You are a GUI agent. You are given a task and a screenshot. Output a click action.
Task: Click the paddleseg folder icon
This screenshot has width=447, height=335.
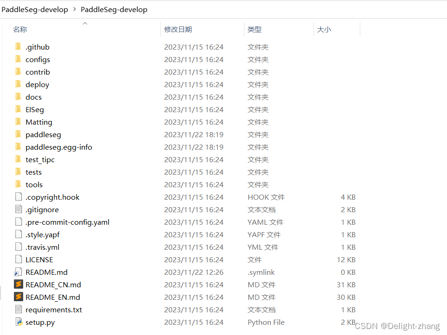point(18,134)
